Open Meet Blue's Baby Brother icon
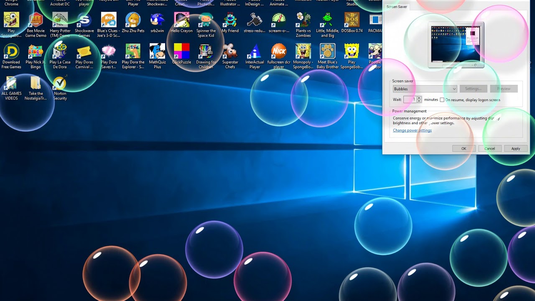 click(x=327, y=56)
